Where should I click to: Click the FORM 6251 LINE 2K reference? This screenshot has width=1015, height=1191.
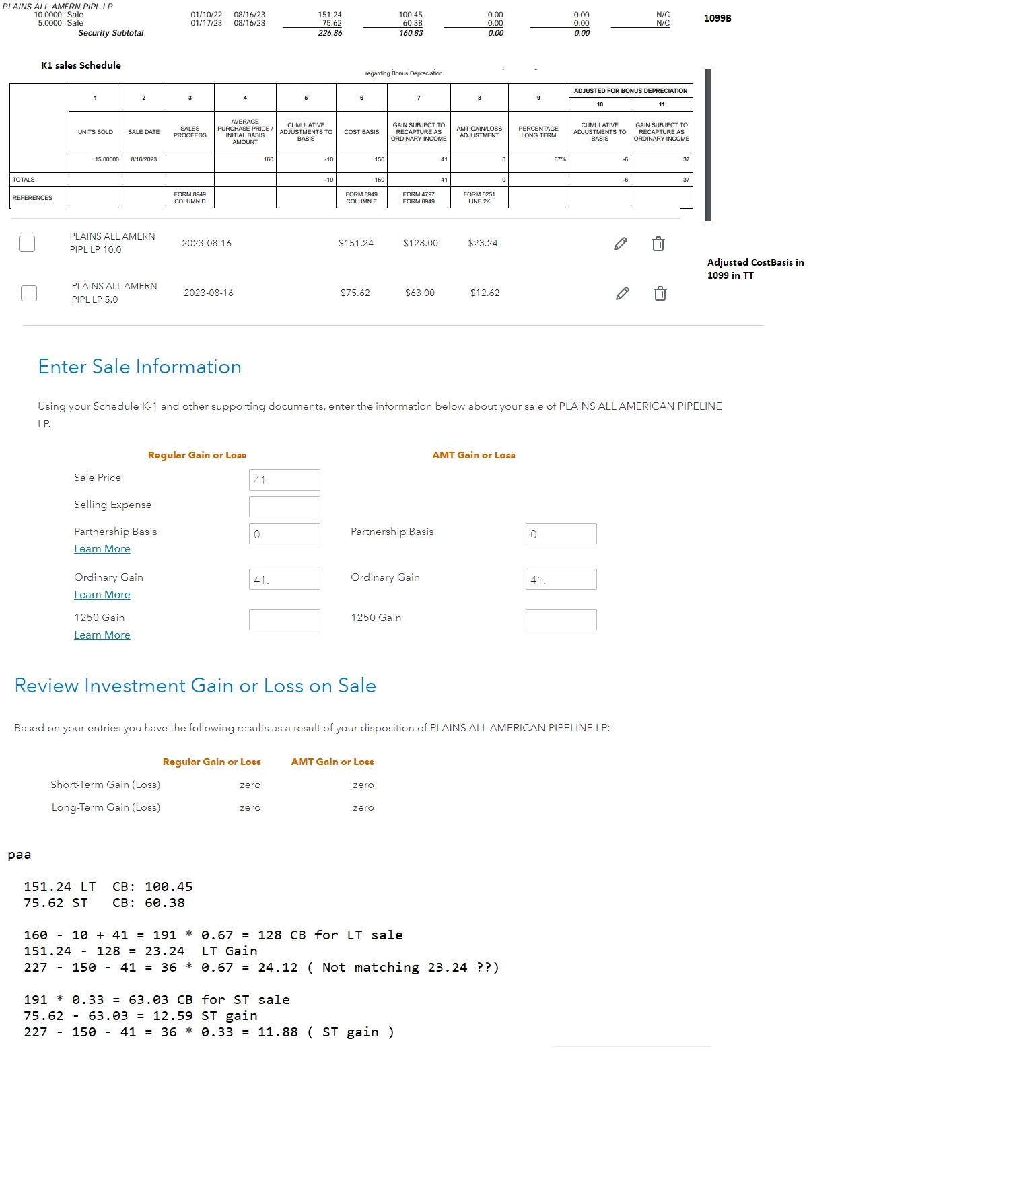(479, 198)
